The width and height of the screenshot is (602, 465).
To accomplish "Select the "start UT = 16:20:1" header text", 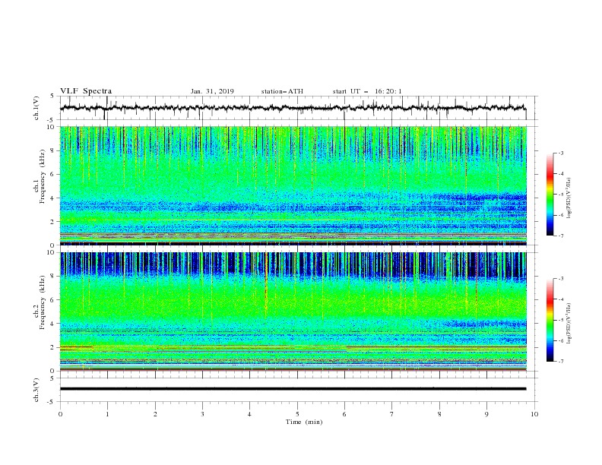I will [x=367, y=91].
